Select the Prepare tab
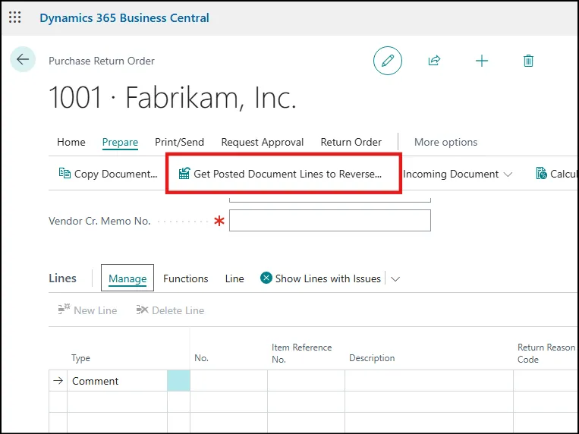This screenshot has width=579, height=434. (120, 143)
